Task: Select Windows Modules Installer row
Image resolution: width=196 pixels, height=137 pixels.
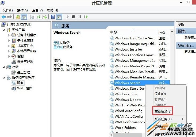Action: click(140, 72)
